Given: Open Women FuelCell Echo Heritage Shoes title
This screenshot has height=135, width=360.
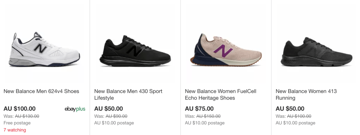Looking at the screenshot, I should click(221, 94).
